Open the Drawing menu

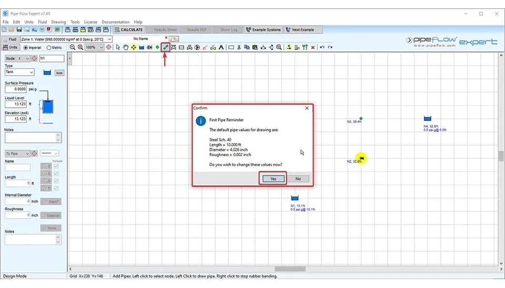click(58, 22)
